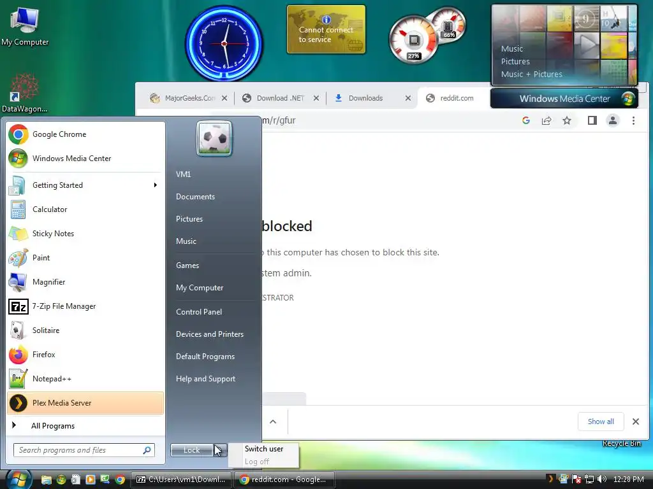Click the media player quick launch icon
Viewport: 653px width, 489px height.
tap(91, 479)
